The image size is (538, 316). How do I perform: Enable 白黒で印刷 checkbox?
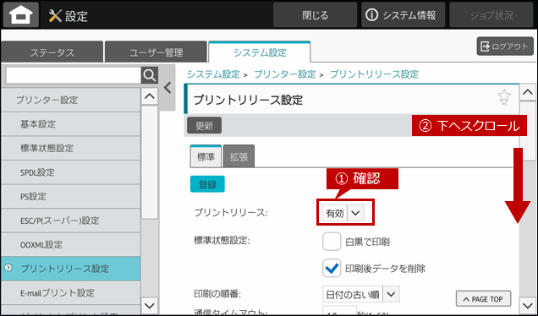click(332, 242)
